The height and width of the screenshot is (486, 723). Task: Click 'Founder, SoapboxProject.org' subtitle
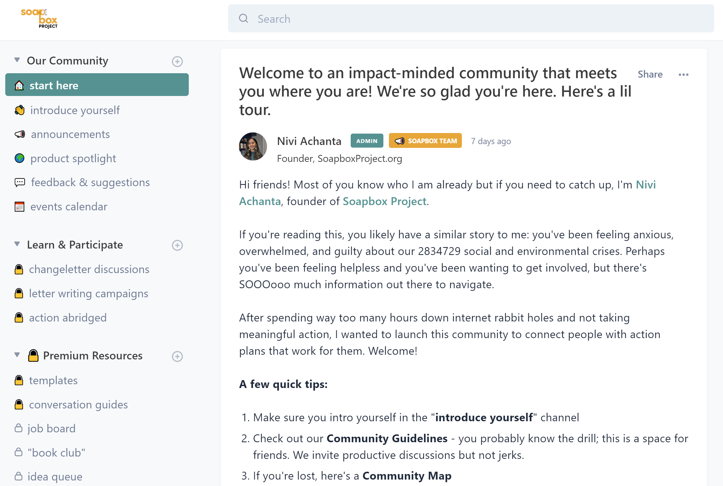tap(340, 159)
